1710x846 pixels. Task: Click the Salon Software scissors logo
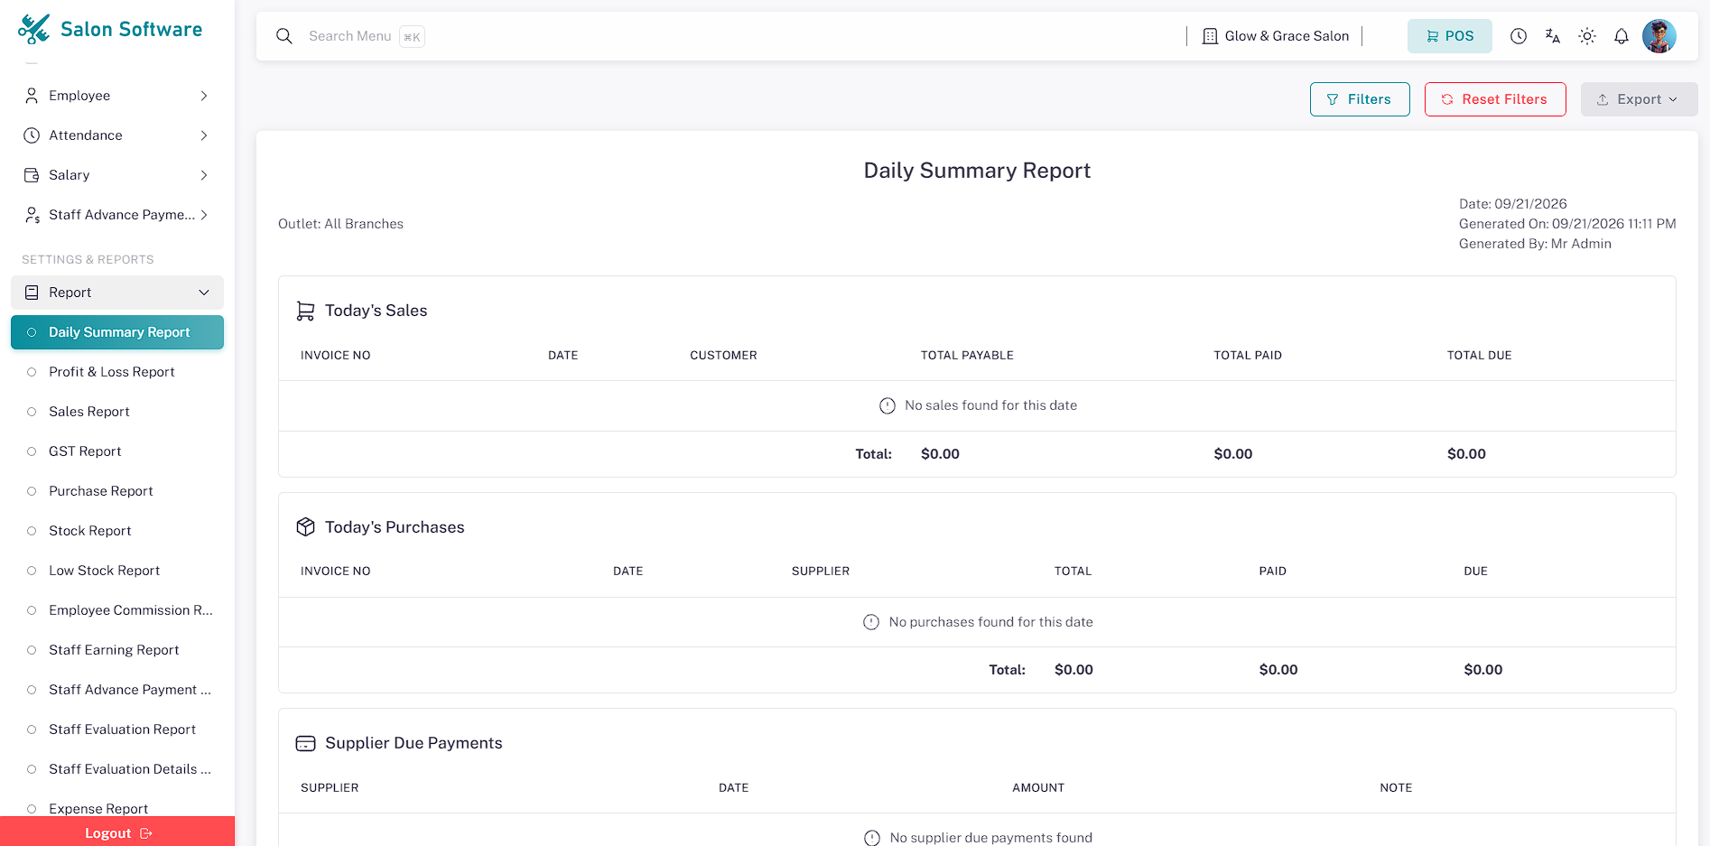pyautogui.click(x=34, y=29)
